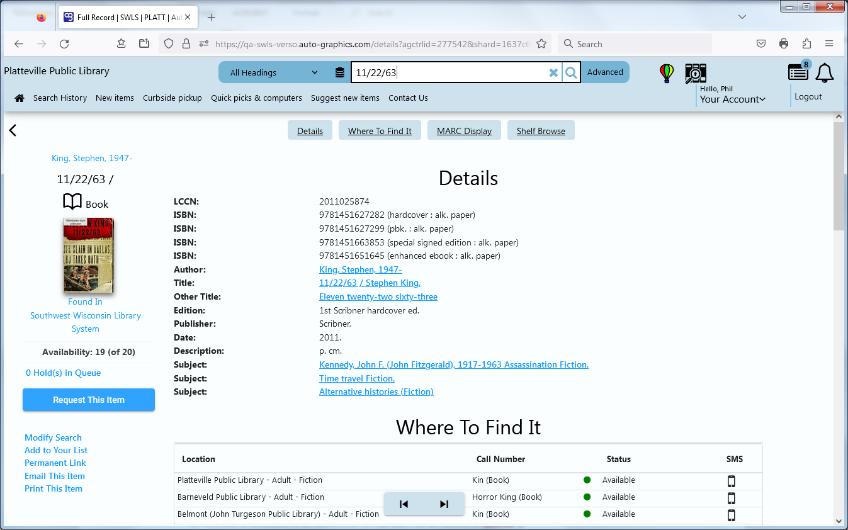Click Email This Item link
Image resolution: width=848 pixels, height=530 pixels.
(55, 476)
